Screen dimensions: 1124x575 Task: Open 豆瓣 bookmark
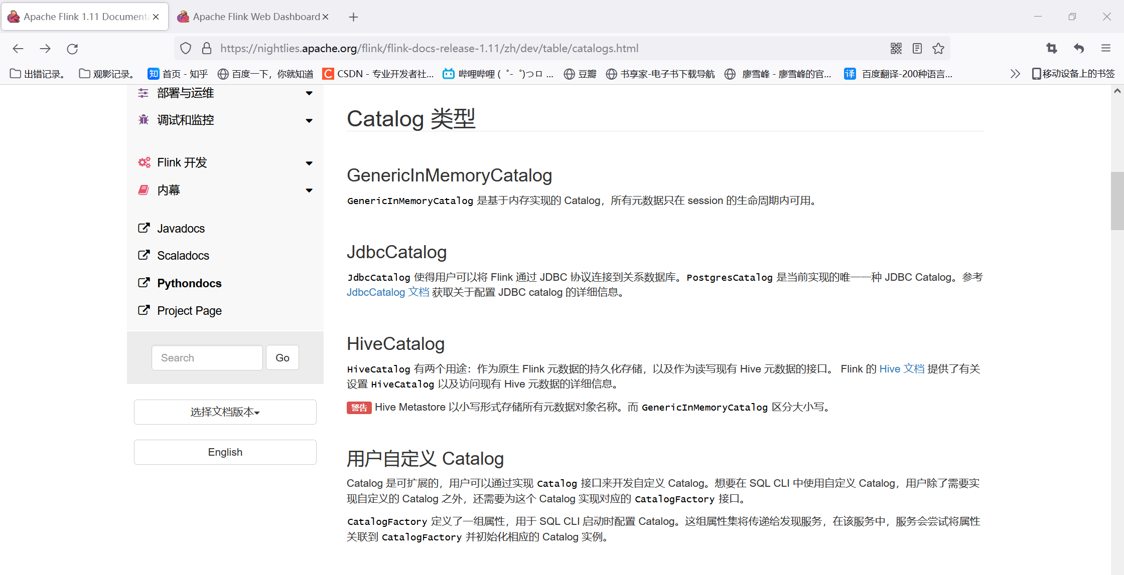tap(580, 74)
